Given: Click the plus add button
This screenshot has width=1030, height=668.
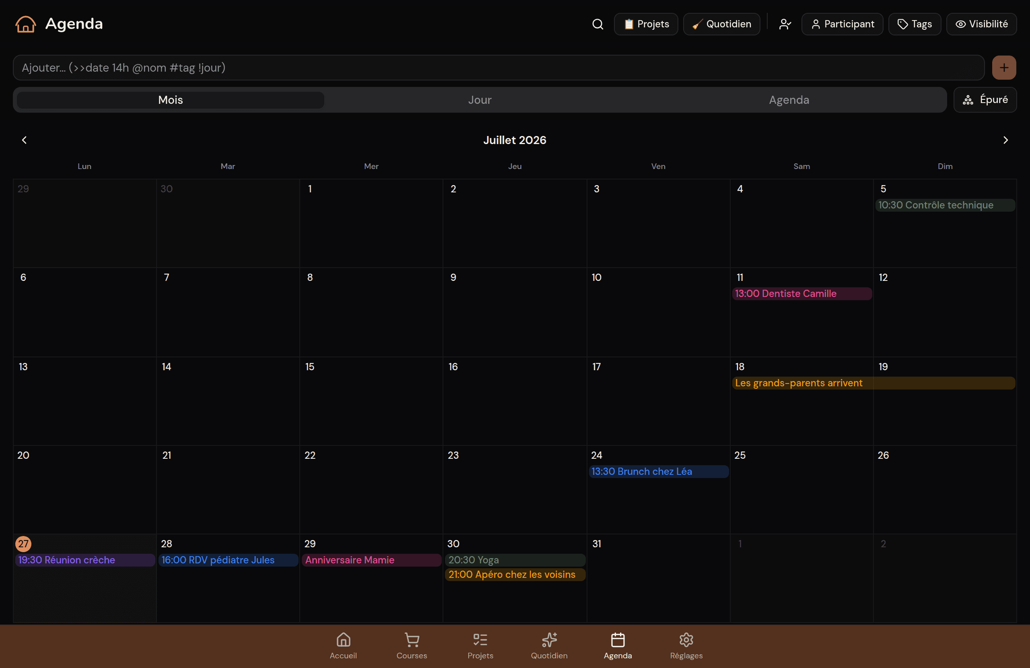Looking at the screenshot, I should point(1004,68).
